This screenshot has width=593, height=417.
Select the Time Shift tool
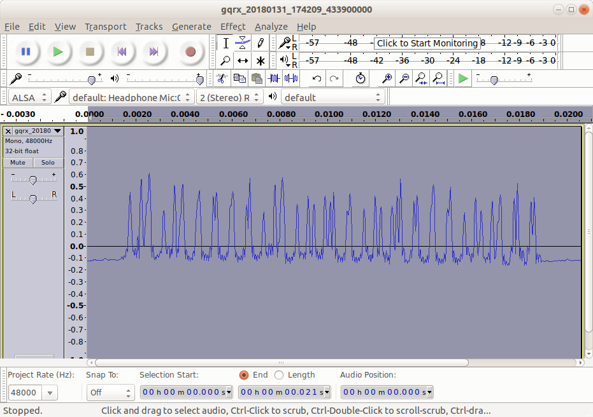pos(243,61)
